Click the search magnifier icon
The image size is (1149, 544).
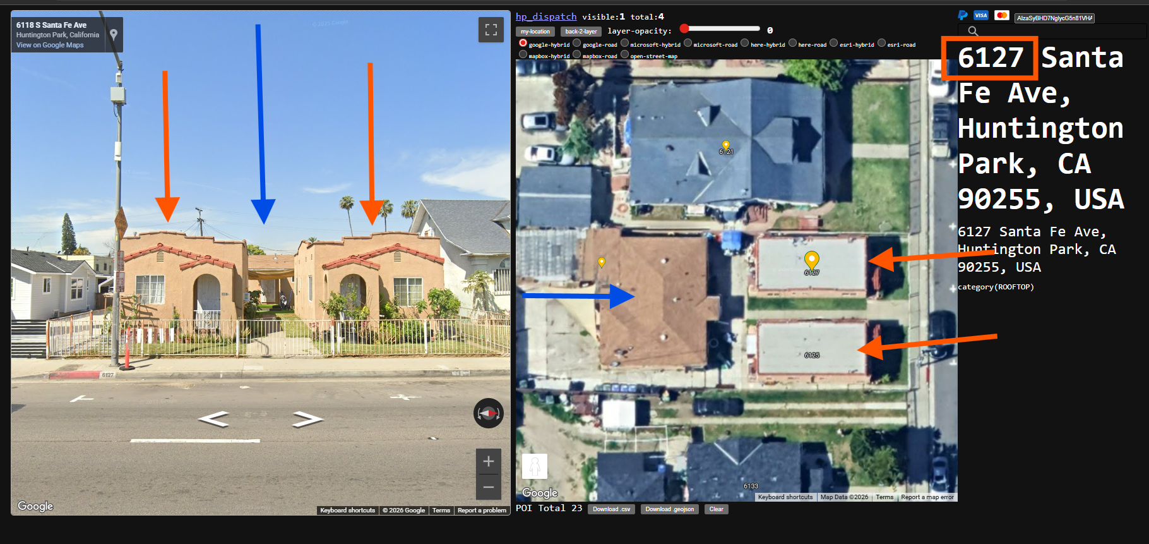click(973, 31)
